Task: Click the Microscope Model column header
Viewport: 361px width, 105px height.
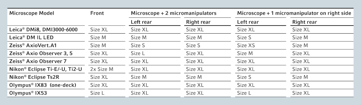Action: pyautogui.click(x=32, y=13)
